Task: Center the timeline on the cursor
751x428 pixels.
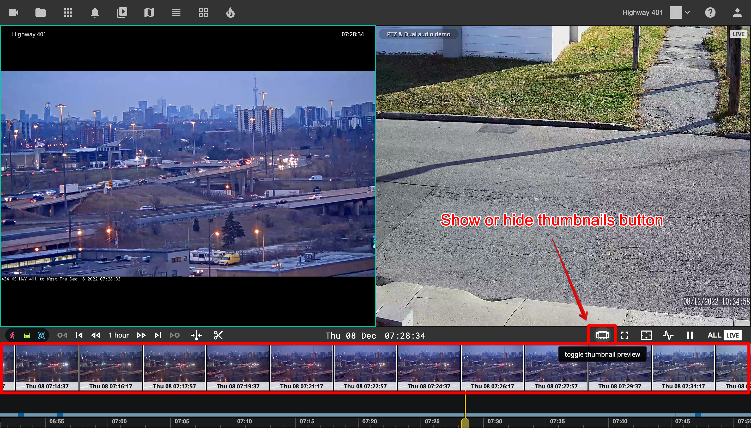Action: tap(196, 335)
